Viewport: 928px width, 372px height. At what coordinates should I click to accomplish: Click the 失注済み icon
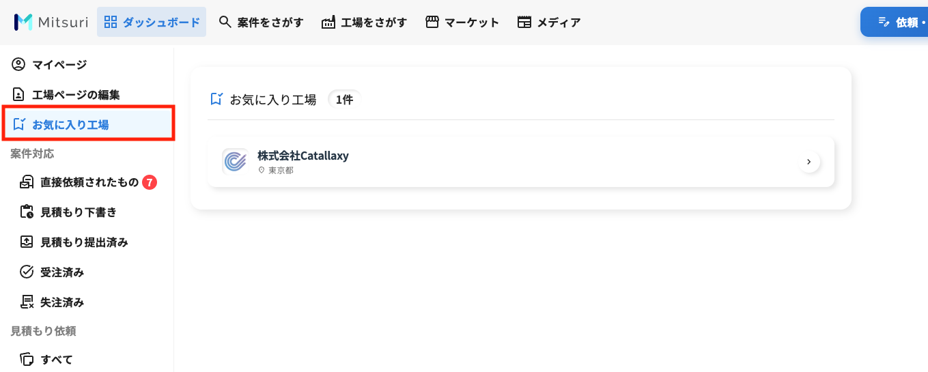[x=27, y=302]
